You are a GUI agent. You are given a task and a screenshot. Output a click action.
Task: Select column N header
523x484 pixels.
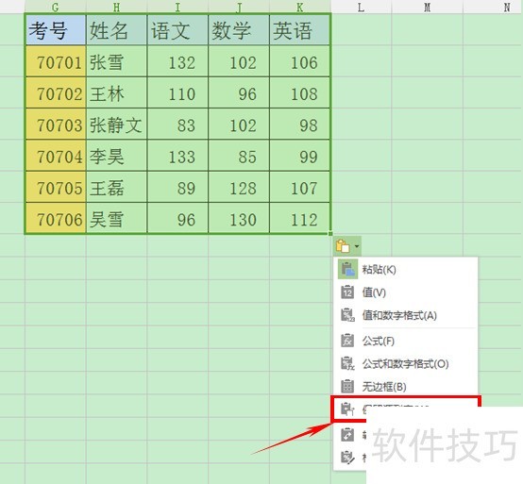[494, 7]
